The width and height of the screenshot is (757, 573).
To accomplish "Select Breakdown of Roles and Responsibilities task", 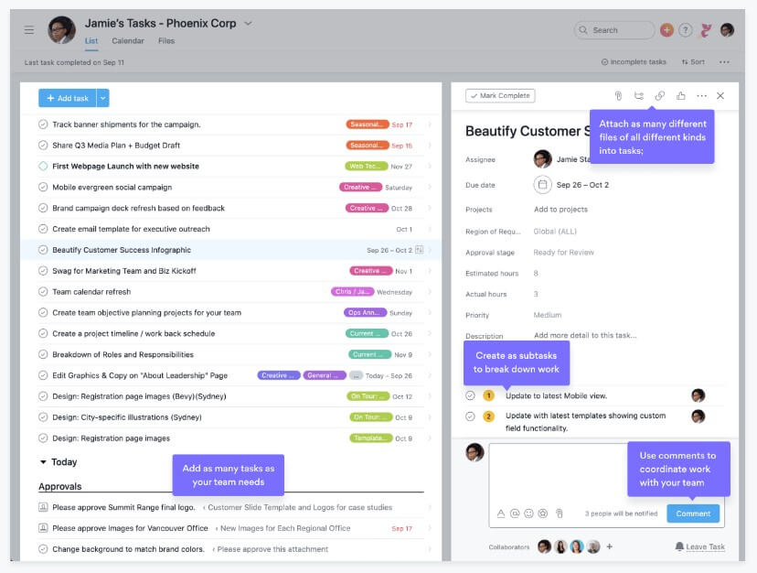I will click(123, 354).
